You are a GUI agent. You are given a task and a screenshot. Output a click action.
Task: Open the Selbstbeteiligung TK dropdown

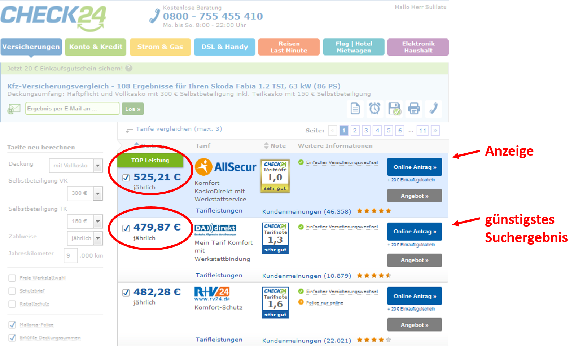(x=85, y=221)
